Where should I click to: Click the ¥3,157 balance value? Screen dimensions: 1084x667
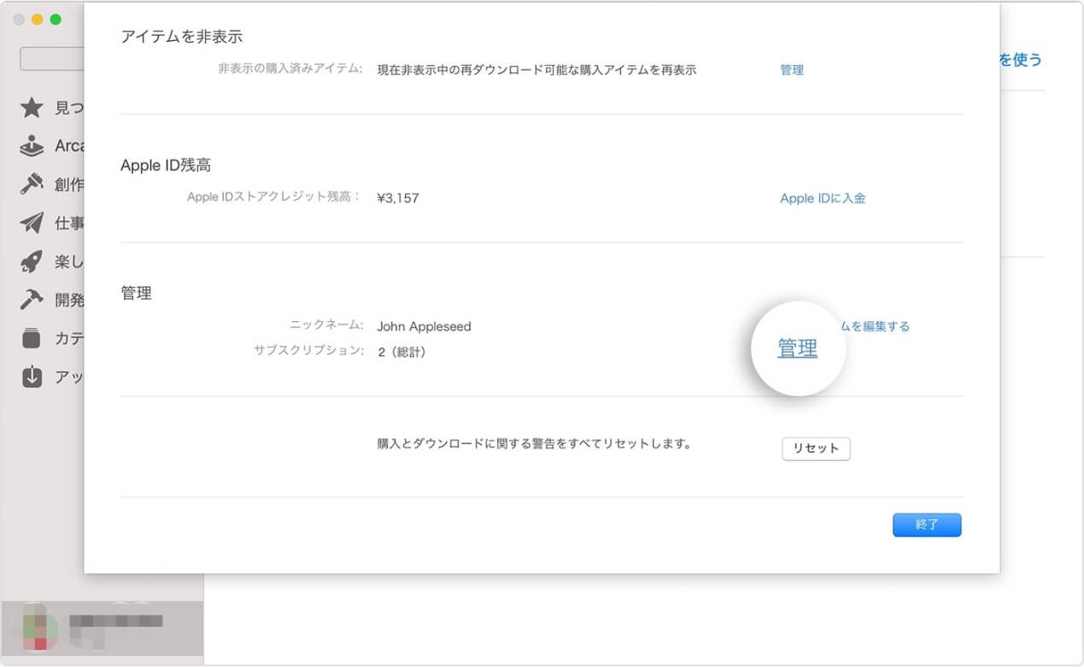pyautogui.click(x=398, y=198)
